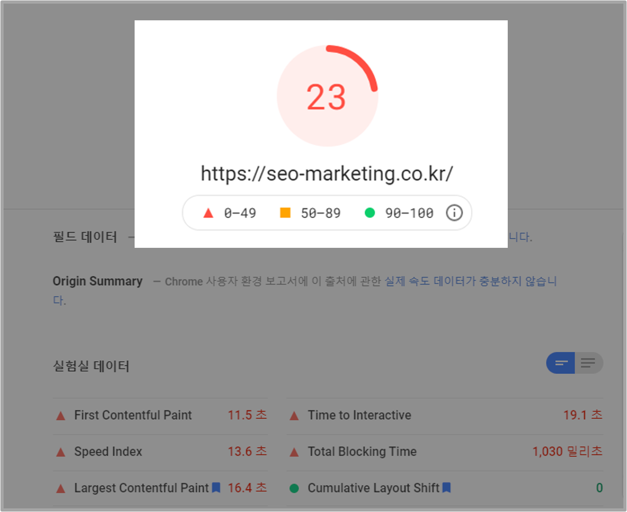Click the red triangle icon for 0-49 range

pyautogui.click(x=208, y=213)
